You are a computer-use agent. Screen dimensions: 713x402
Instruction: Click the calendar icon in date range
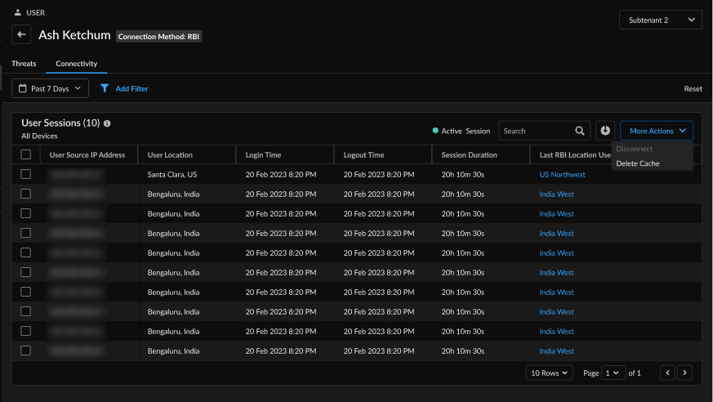click(23, 88)
